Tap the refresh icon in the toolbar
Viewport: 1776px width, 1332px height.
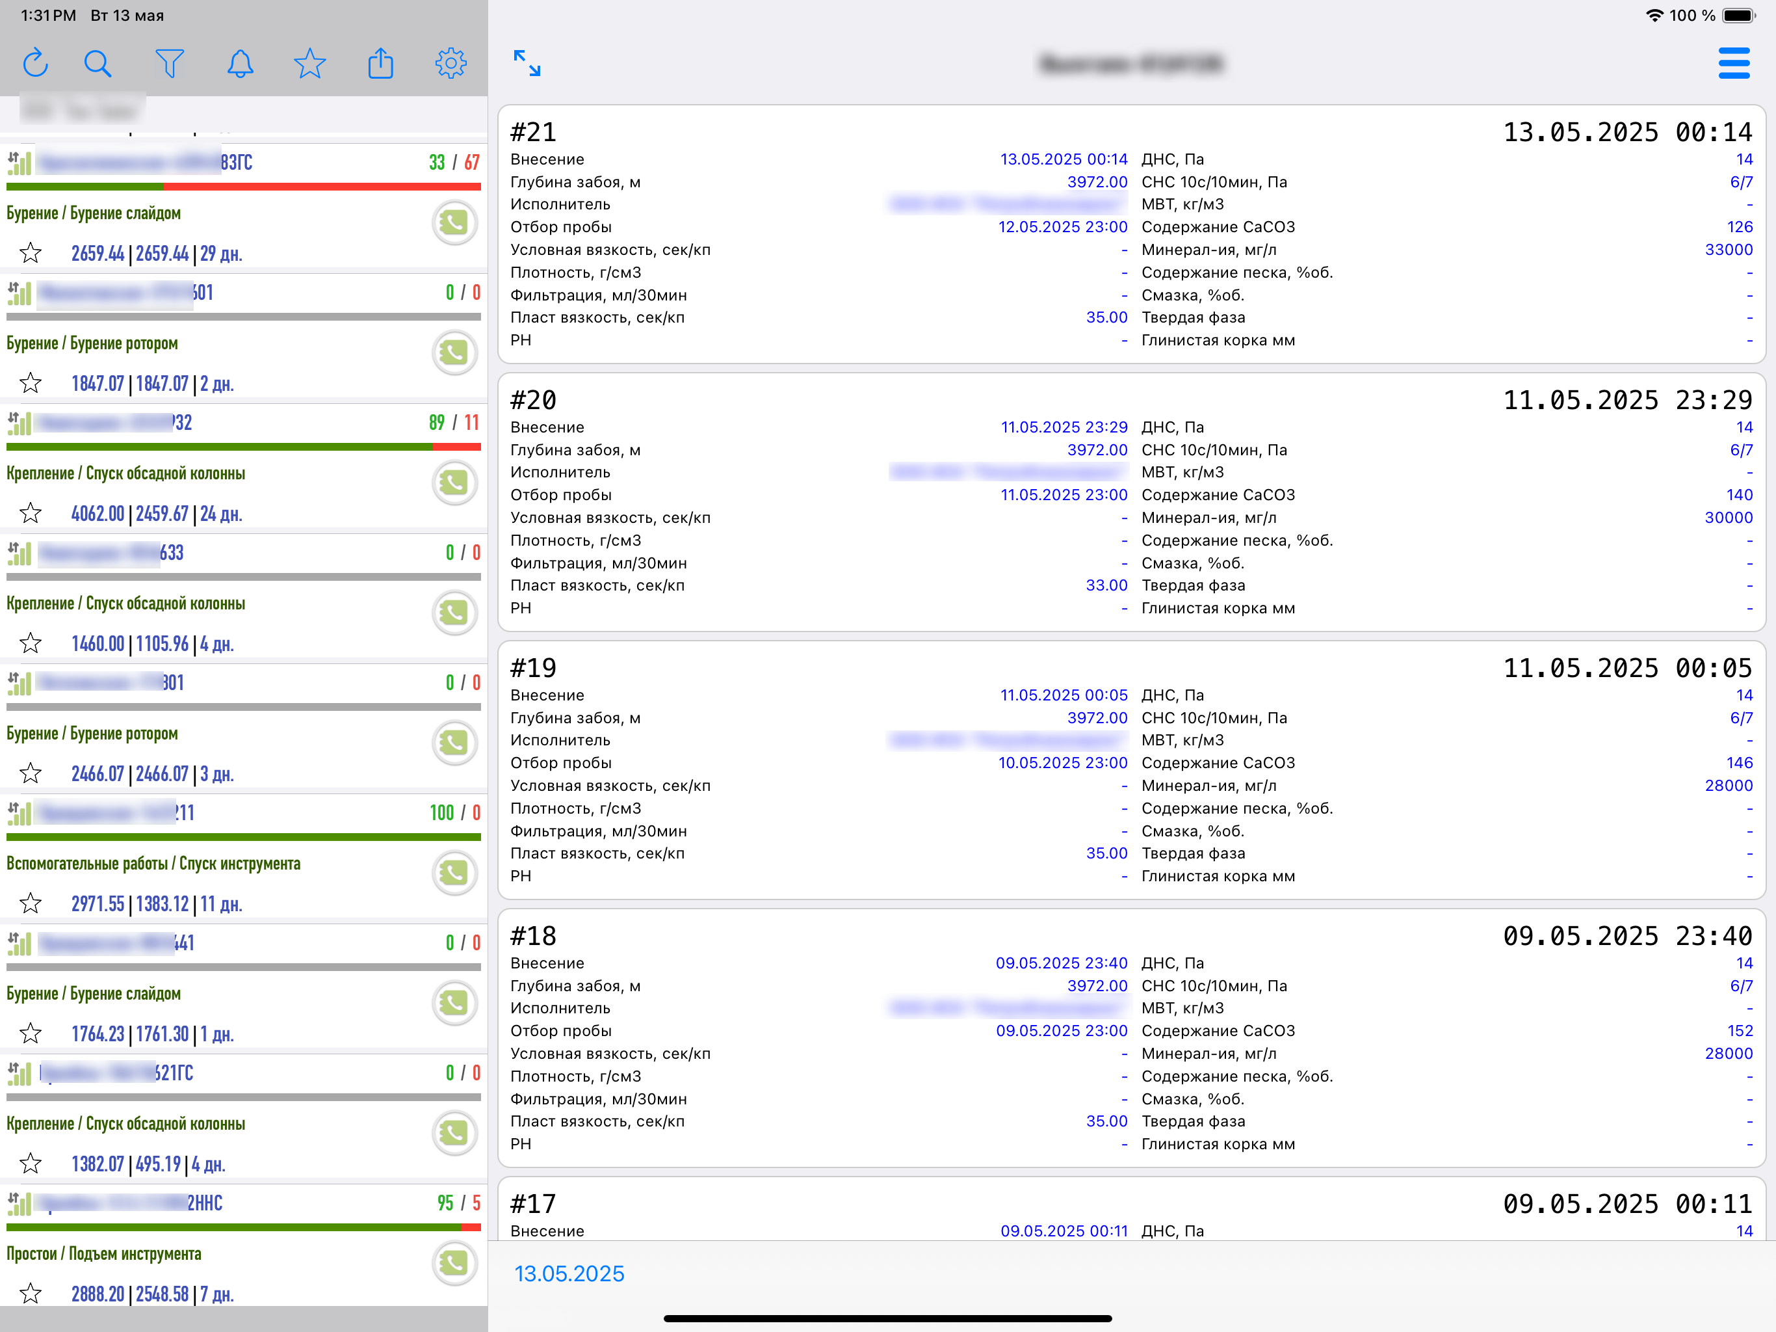point(35,62)
